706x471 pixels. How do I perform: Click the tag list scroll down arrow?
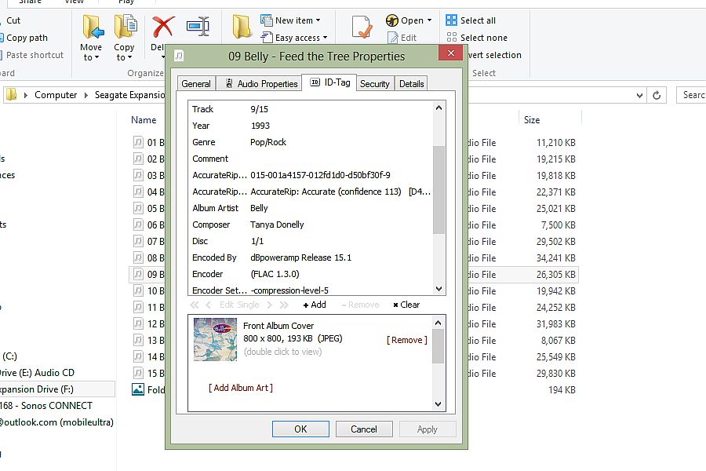click(x=439, y=289)
